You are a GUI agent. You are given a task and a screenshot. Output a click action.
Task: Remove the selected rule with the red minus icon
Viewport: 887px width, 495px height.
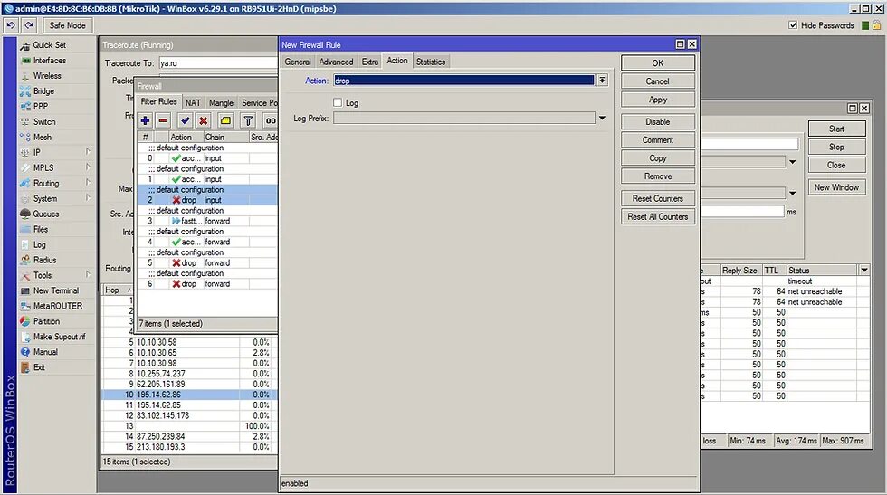[164, 120]
